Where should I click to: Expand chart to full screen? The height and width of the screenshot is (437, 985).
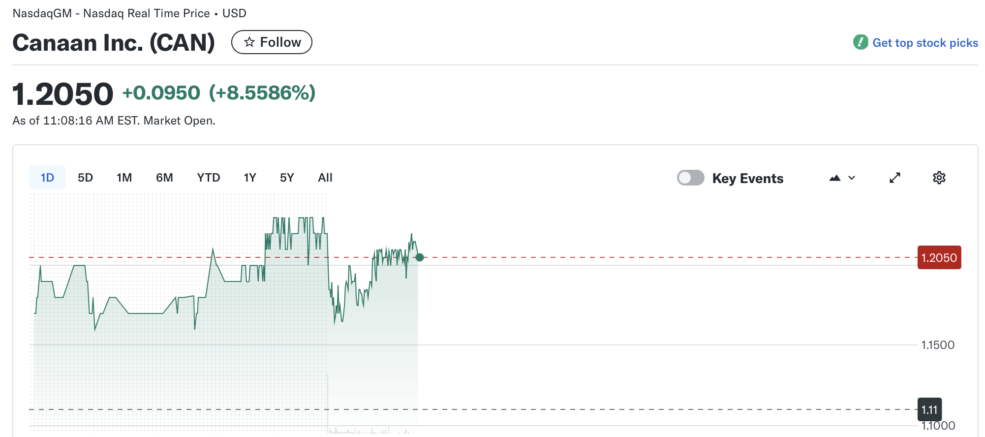tap(894, 178)
